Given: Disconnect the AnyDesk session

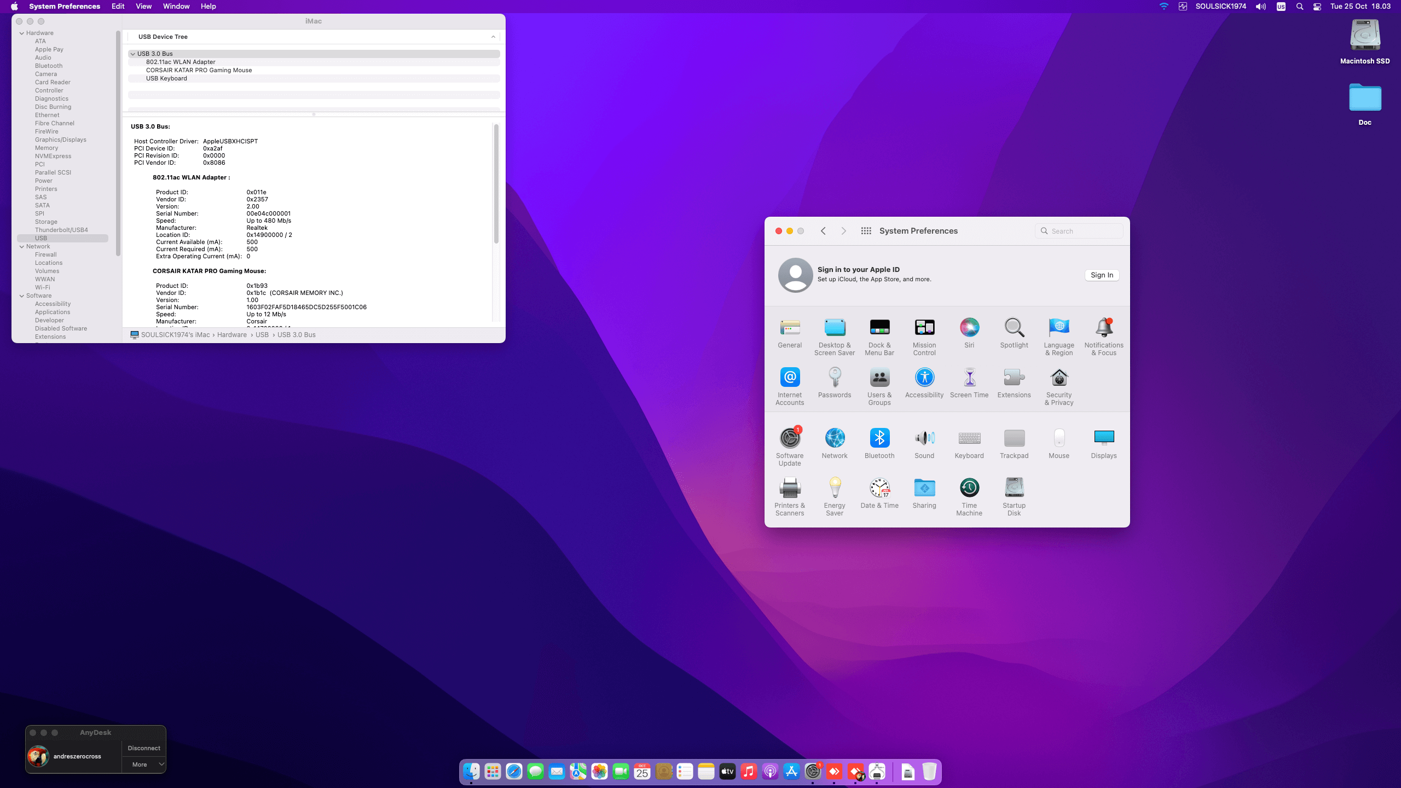Looking at the screenshot, I should (144, 748).
